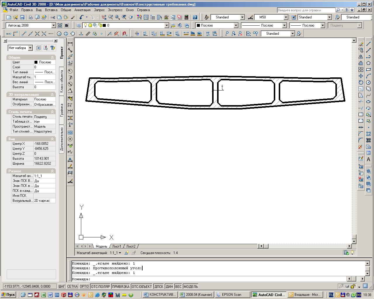Select the Line draw tool
The width and height of the screenshot is (374, 299).
tap(368, 44)
